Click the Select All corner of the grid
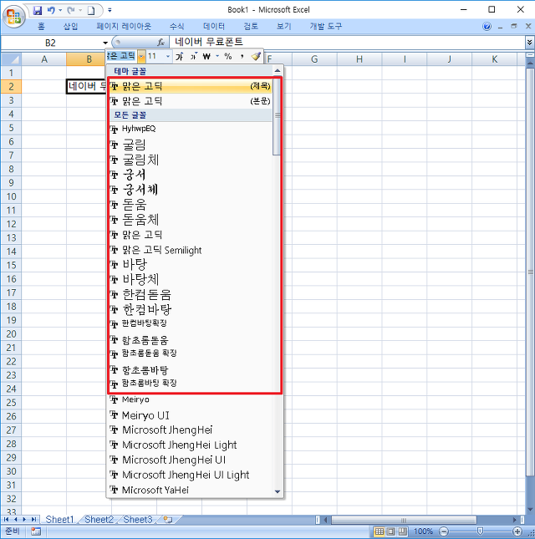 [12, 59]
